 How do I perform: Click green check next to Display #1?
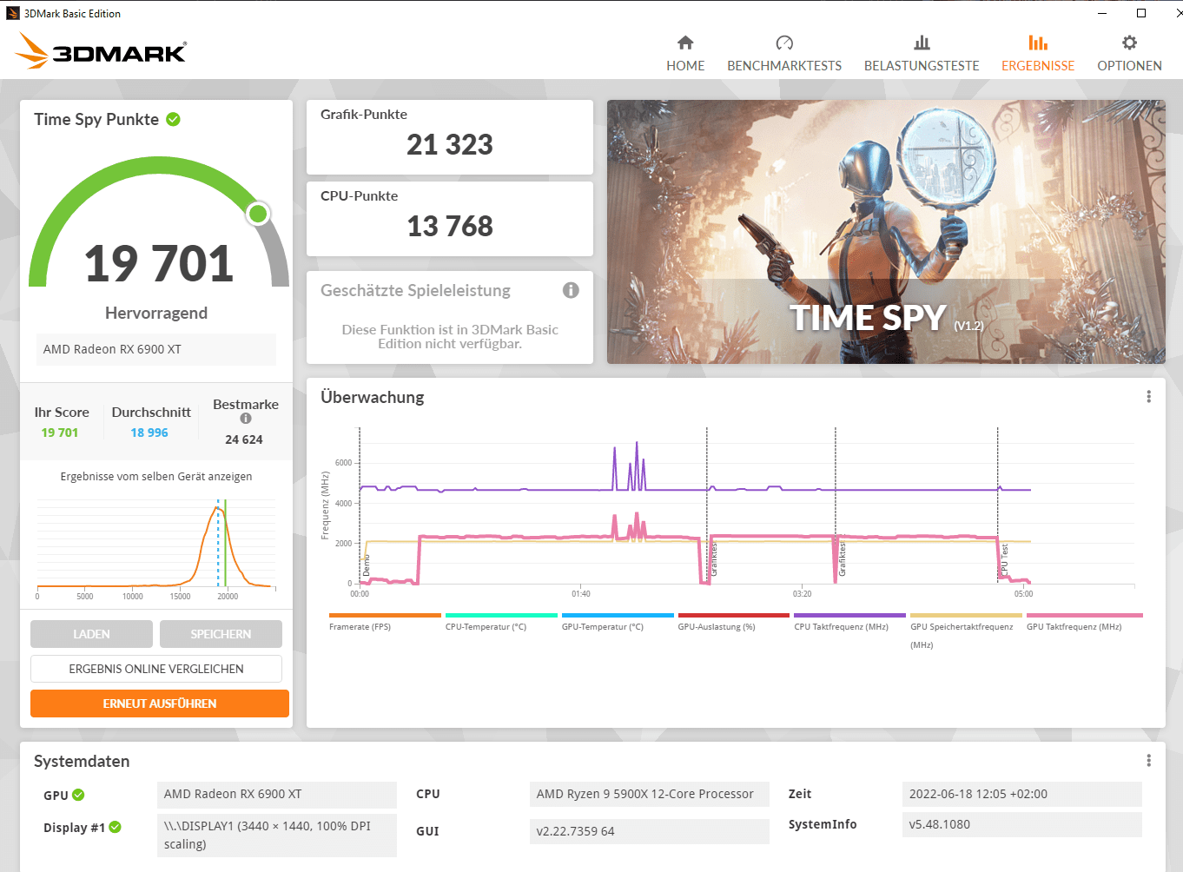tap(116, 828)
